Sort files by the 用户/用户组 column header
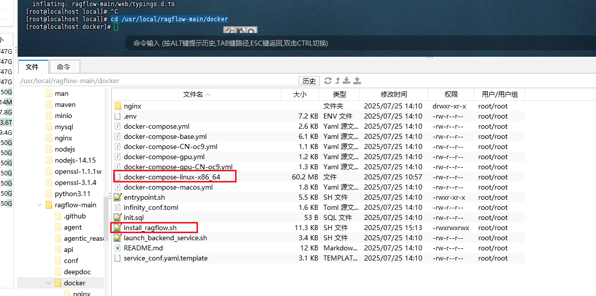 (x=499, y=94)
